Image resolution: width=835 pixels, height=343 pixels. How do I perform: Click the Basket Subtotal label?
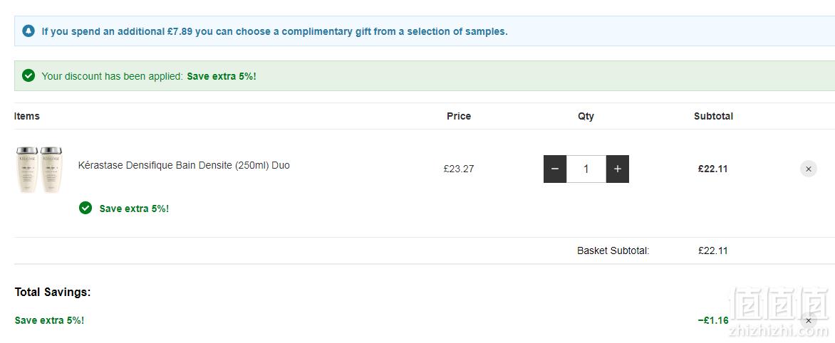pos(613,250)
